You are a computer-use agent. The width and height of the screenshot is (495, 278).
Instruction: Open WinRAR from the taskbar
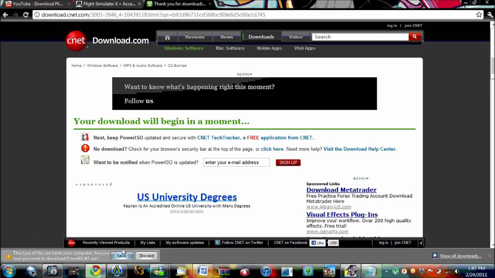click(224, 271)
